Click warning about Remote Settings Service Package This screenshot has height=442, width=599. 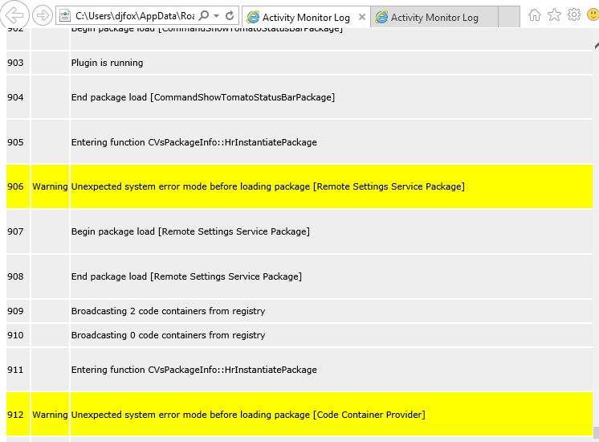click(268, 186)
